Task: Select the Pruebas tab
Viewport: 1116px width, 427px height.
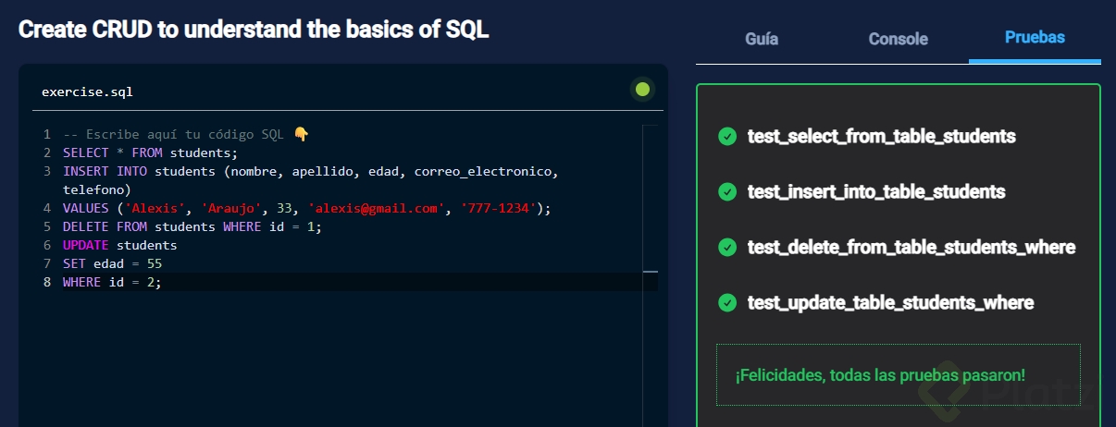Action: point(1035,38)
